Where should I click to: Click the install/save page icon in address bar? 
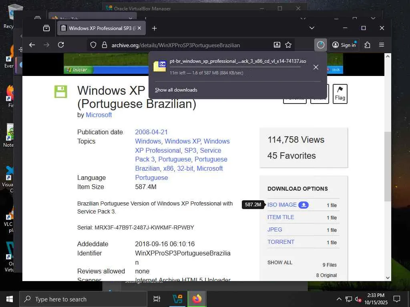(x=277, y=45)
